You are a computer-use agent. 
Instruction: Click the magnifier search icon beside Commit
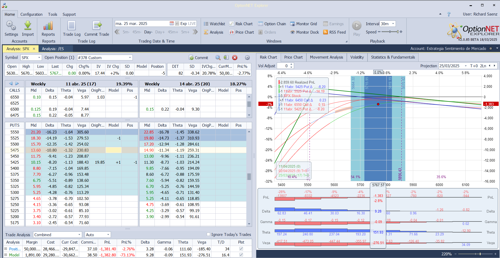218,58
